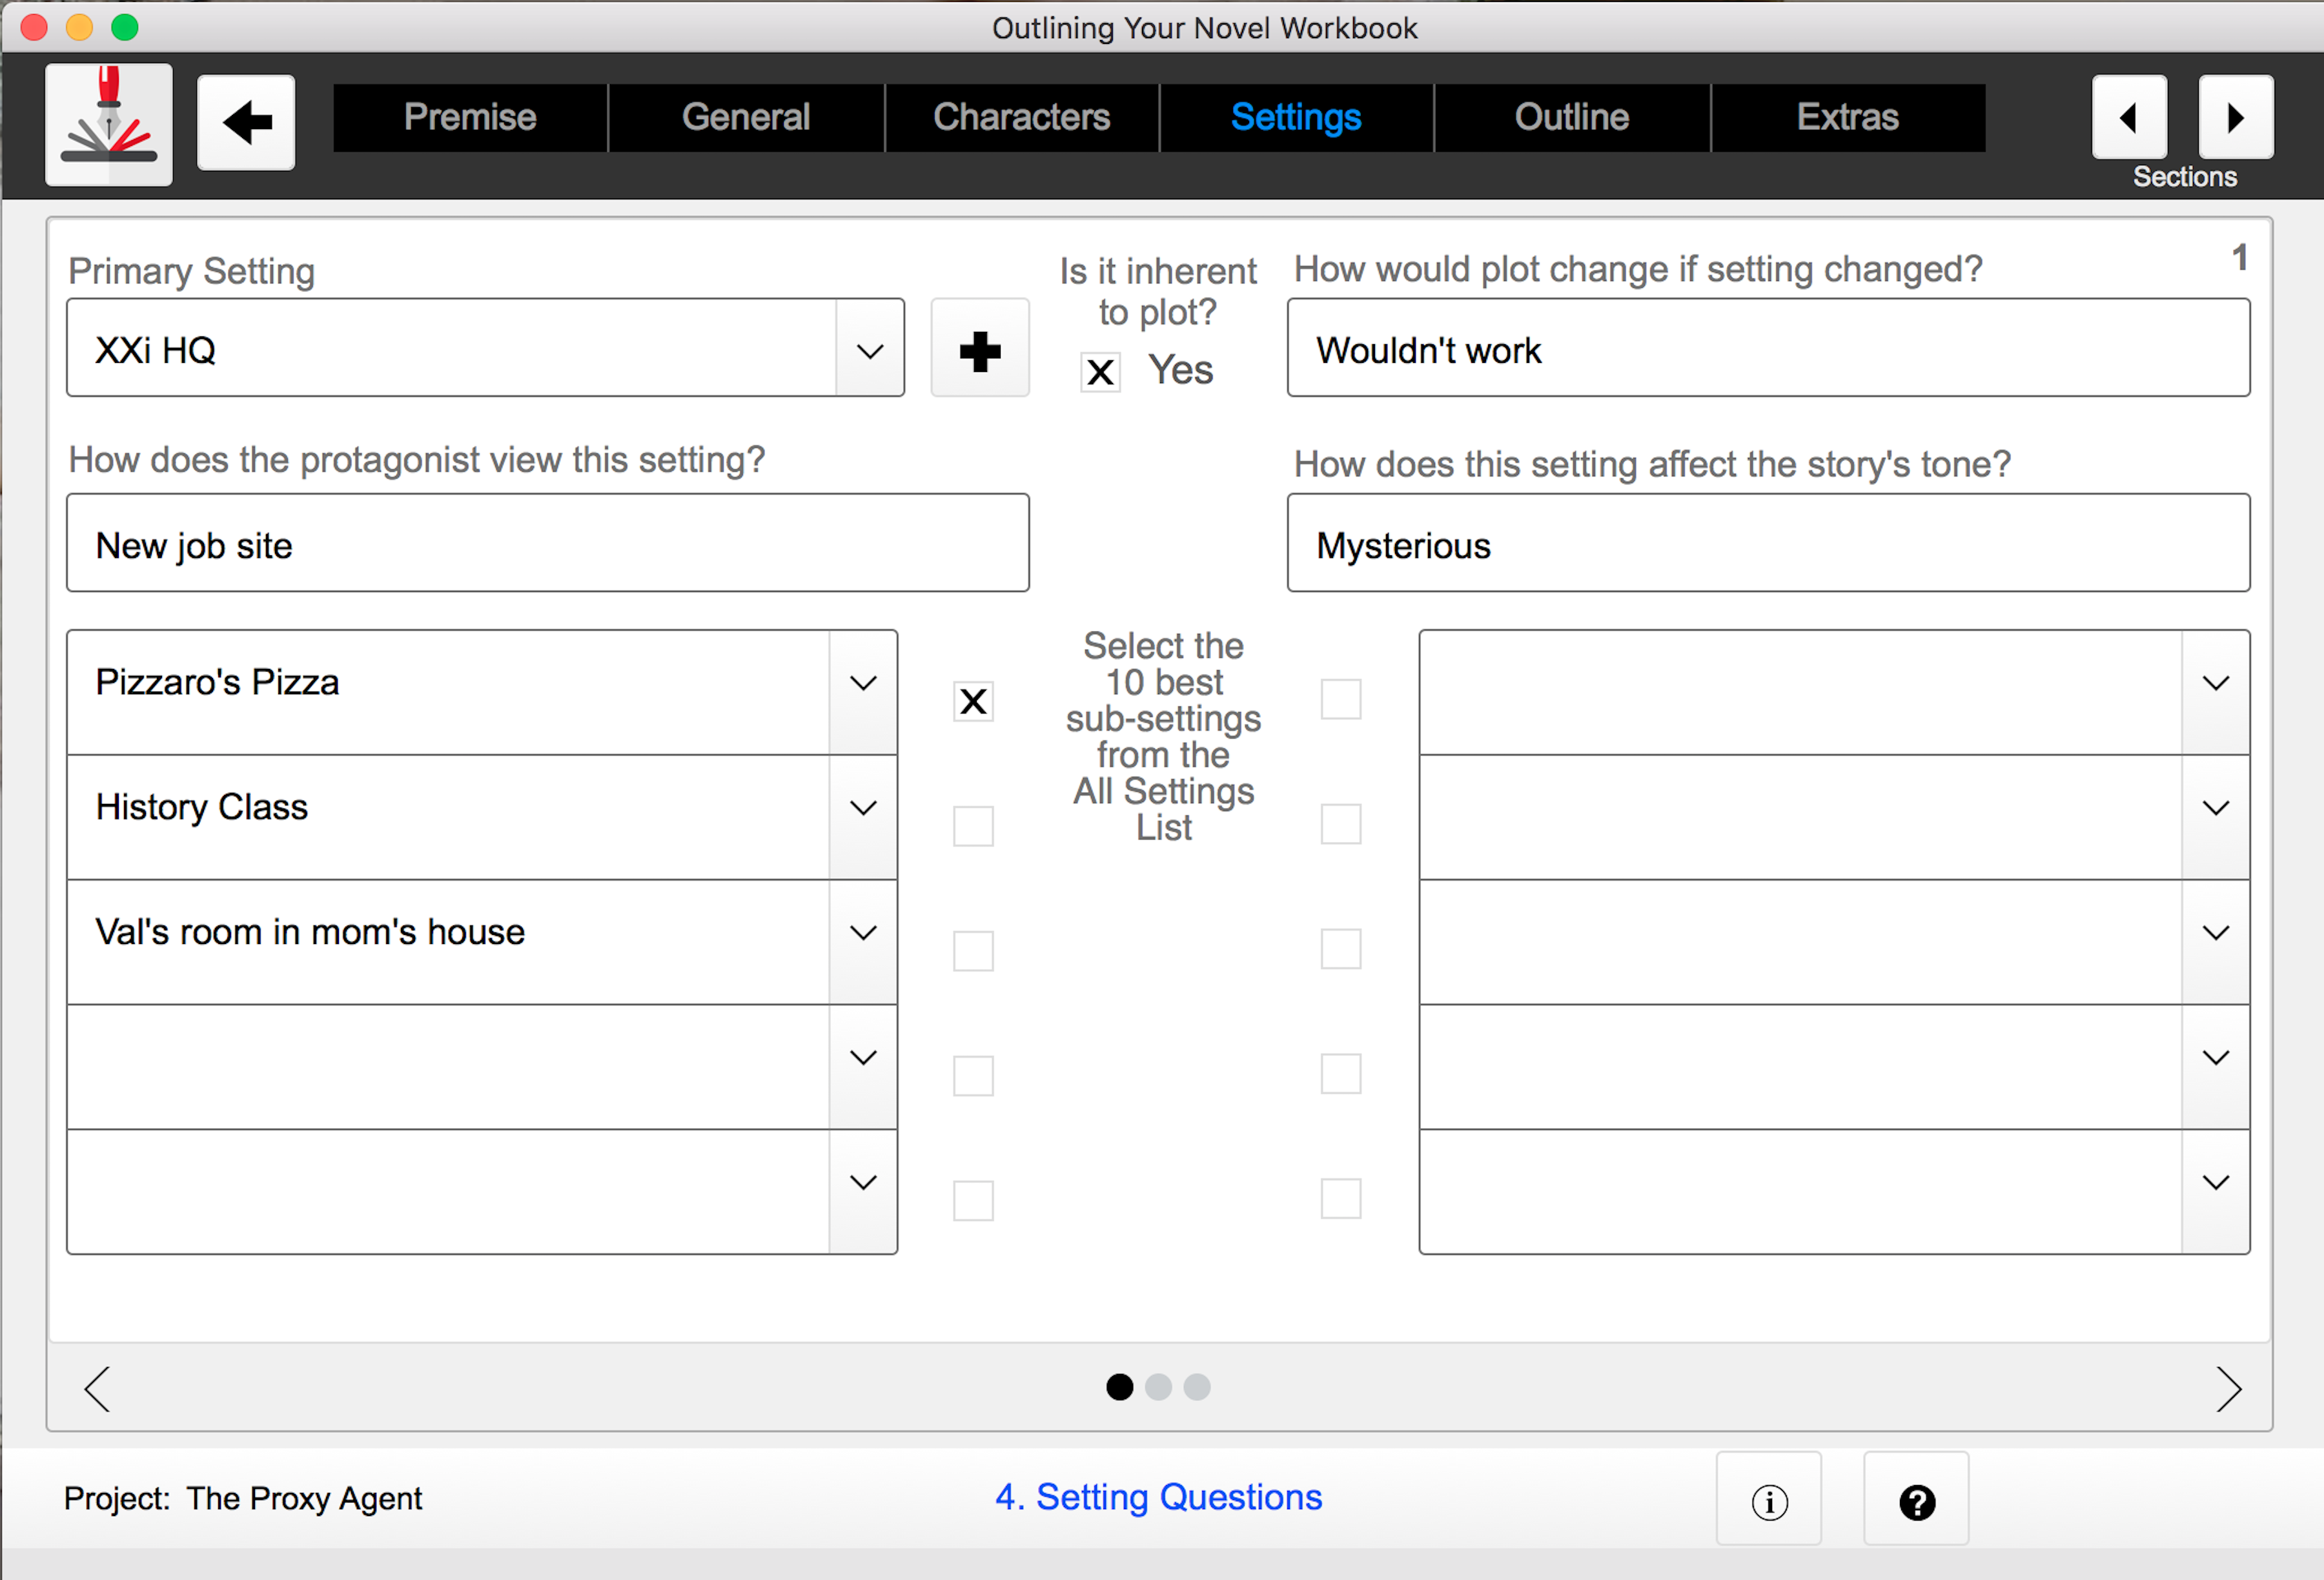2324x1580 pixels.
Task: Open the question mark help button
Action: click(1915, 1500)
